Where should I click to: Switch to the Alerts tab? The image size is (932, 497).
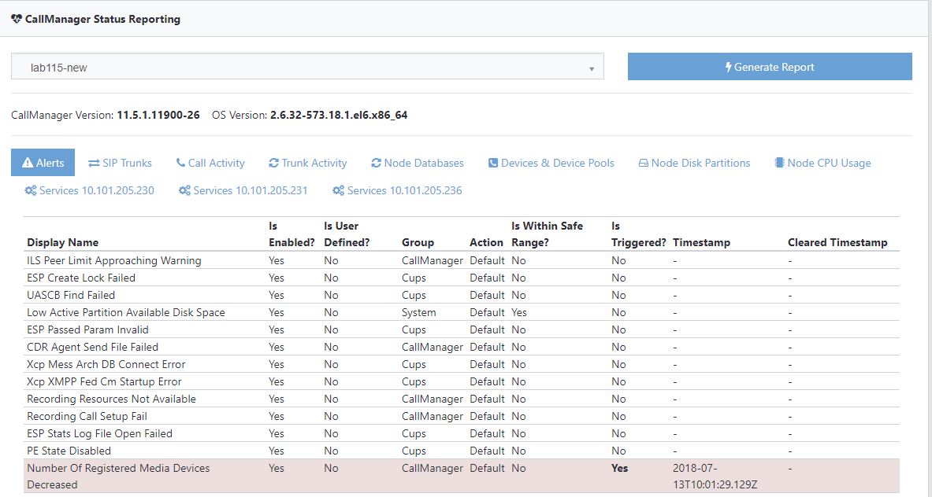pos(43,163)
